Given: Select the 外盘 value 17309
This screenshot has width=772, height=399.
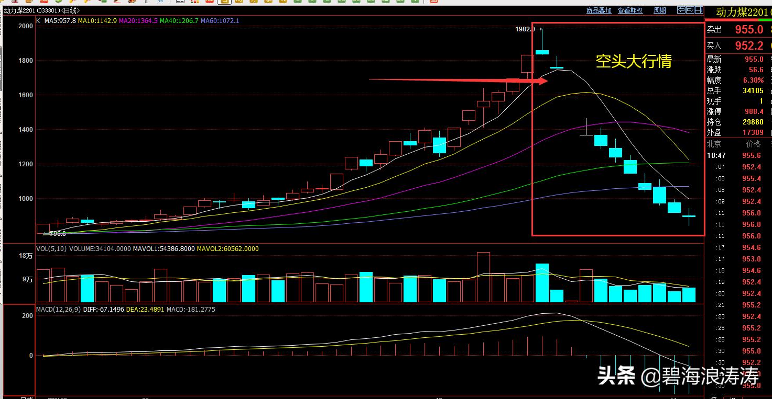Looking at the screenshot, I should click(x=753, y=133).
